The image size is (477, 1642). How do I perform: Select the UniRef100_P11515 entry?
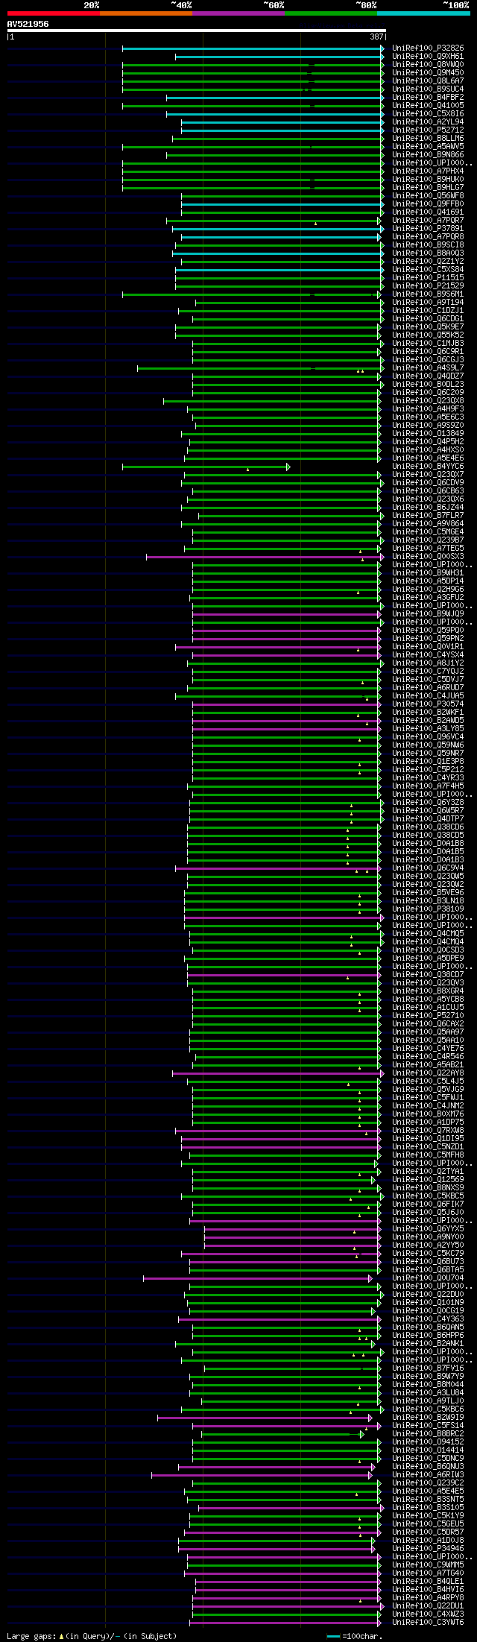428,278
